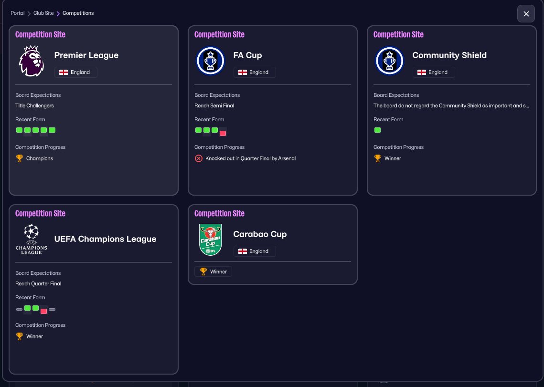Click the red loss square in Champions League form
Screen dimensions: 544x387
(x=44, y=311)
